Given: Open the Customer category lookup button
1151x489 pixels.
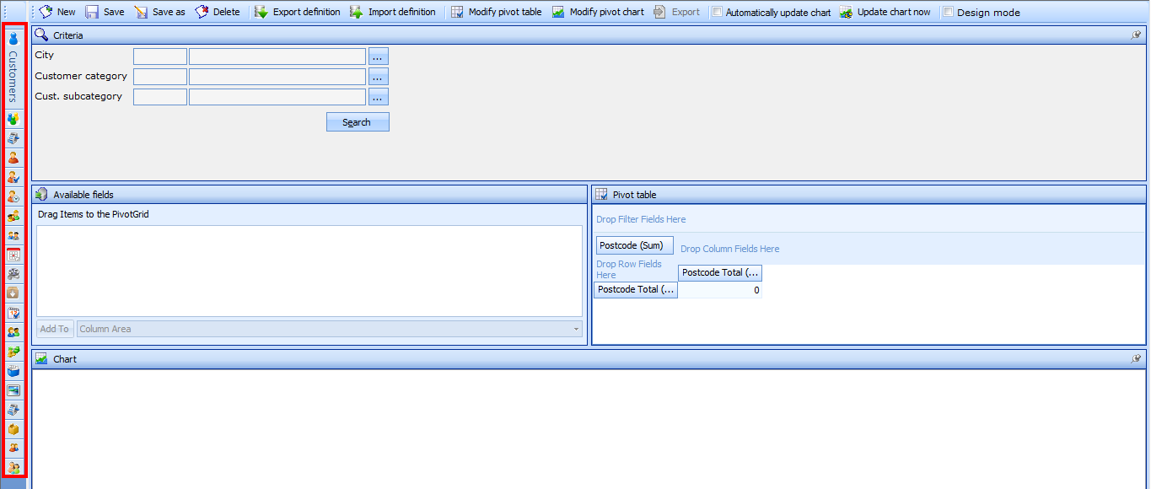Looking at the screenshot, I should [378, 77].
